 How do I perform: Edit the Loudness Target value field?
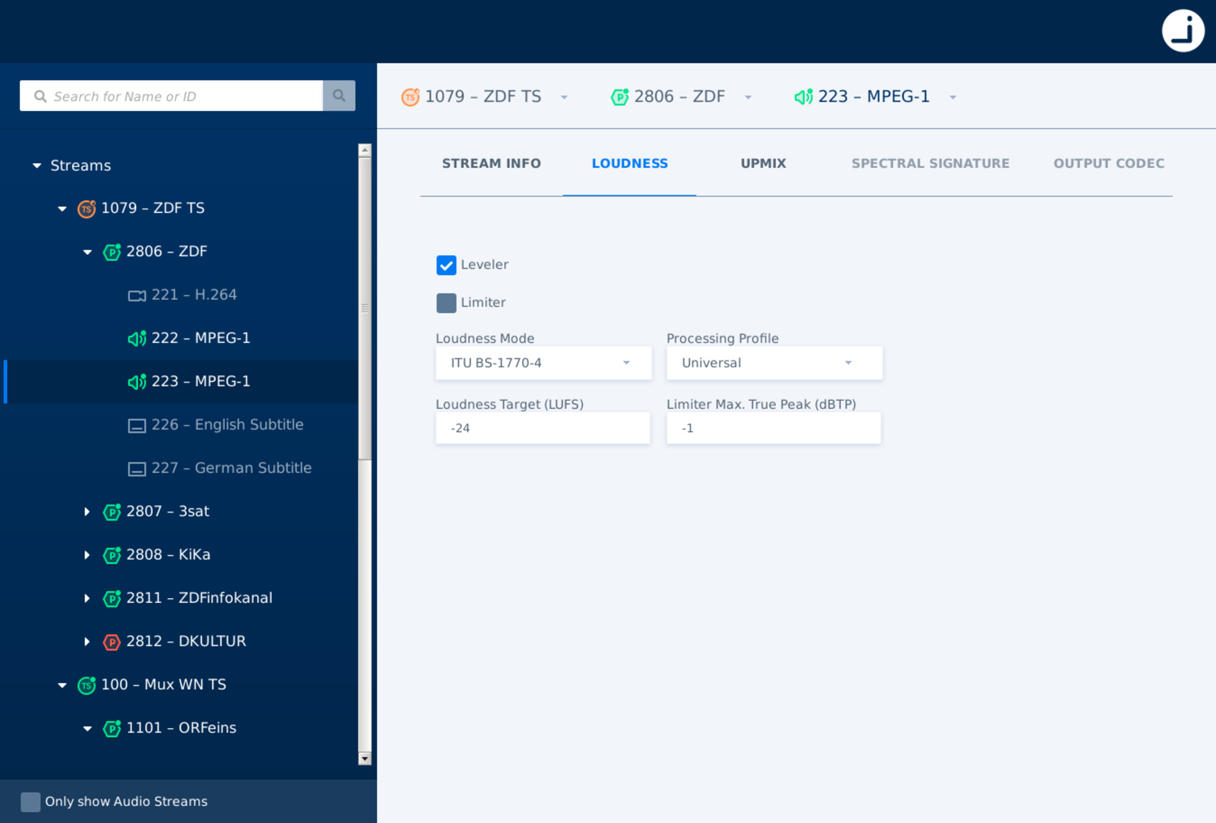543,428
